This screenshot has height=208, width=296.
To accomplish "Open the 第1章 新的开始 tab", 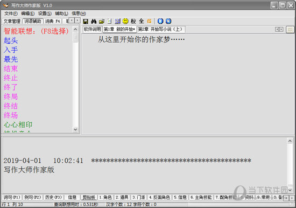I will (x=119, y=29).
